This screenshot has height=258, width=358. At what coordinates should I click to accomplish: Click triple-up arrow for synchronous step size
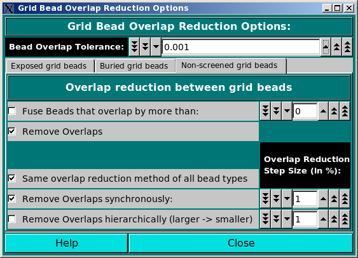(x=345, y=199)
